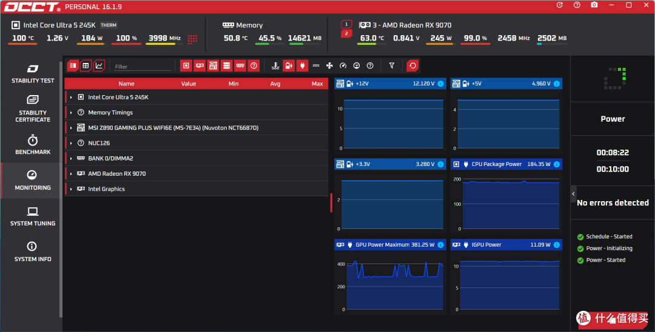Open the System Info section
This screenshot has width=655, height=332.
pyautogui.click(x=33, y=252)
